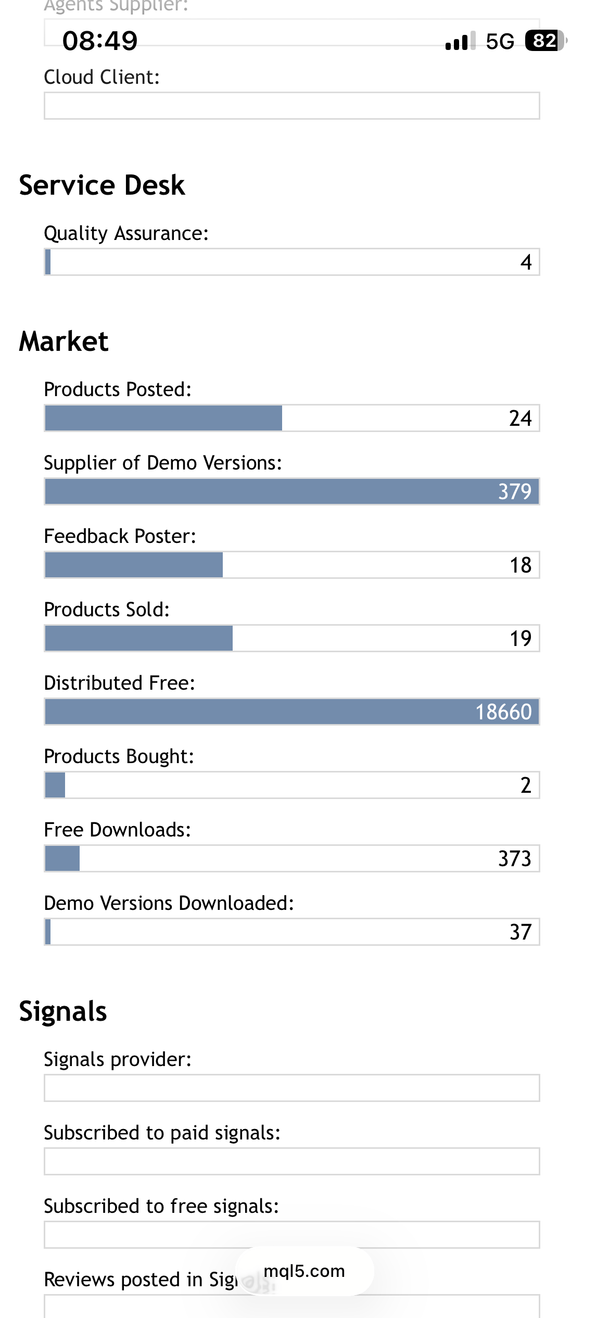
Task: Tap the 5G network indicator
Action: [500, 42]
